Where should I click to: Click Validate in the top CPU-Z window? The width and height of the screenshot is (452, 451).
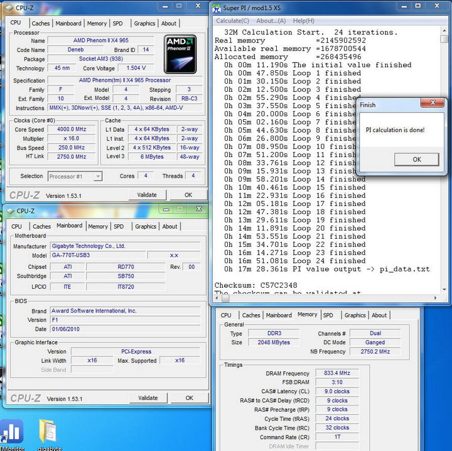(x=147, y=195)
